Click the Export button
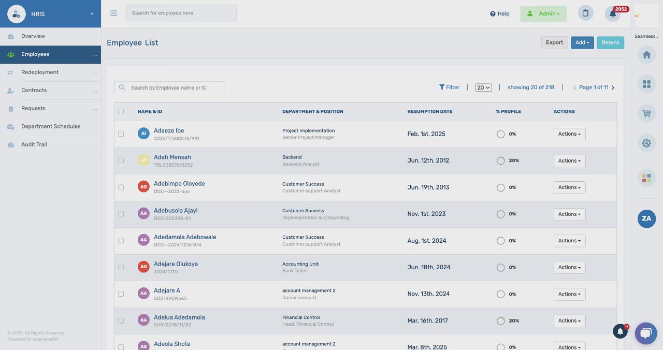The image size is (663, 350). [554, 42]
